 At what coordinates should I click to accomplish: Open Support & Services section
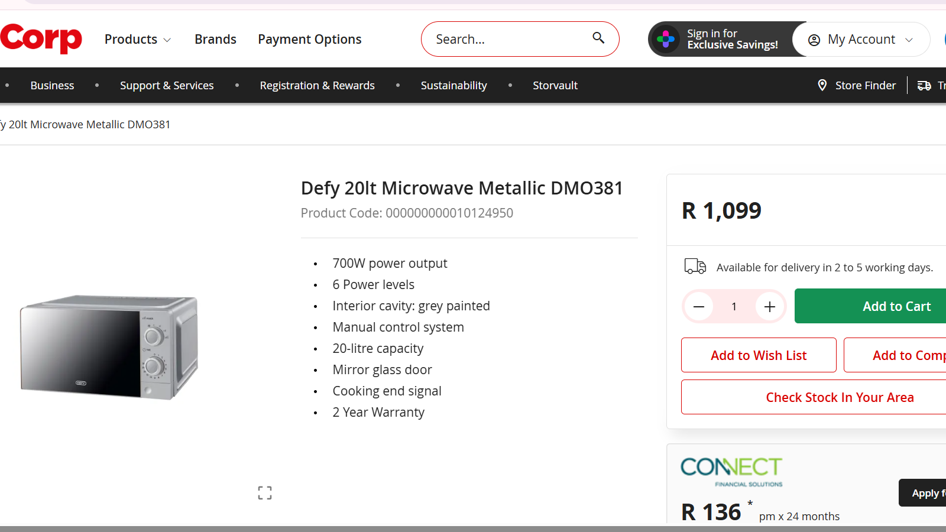point(167,86)
